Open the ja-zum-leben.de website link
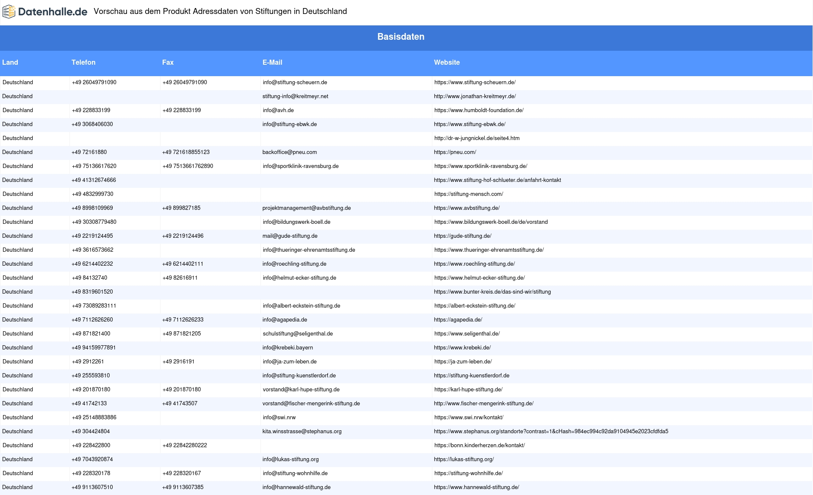 pyautogui.click(x=463, y=362)
